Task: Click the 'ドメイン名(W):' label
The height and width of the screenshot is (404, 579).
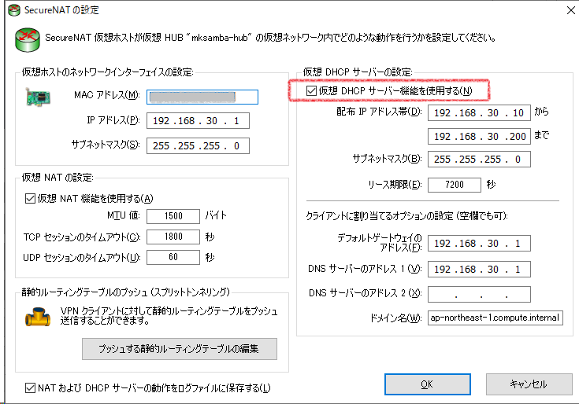Action: pos(395,318)
